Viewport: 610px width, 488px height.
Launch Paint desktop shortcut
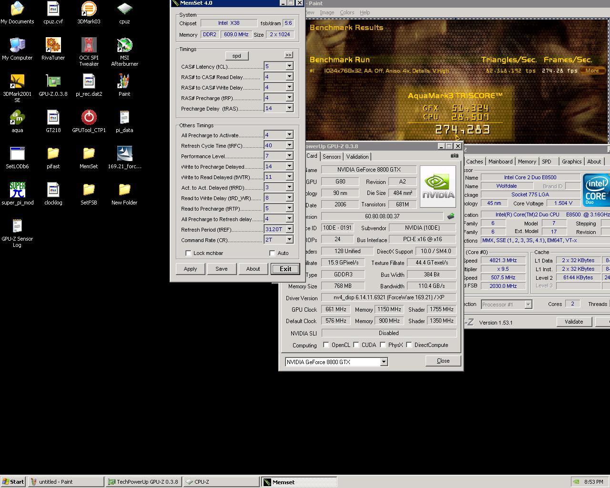pos(124,85)
